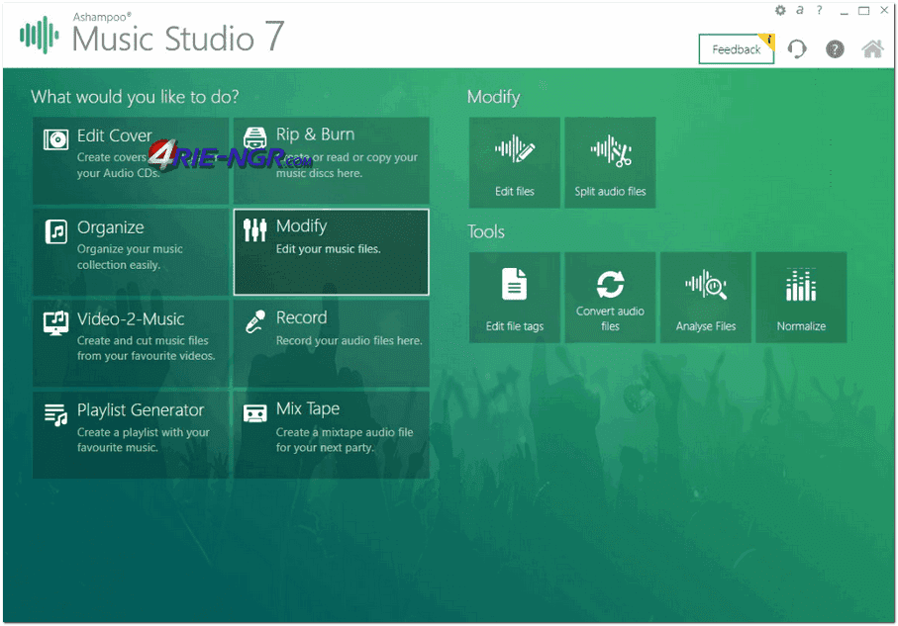The height and width of the screenshot is (626, 898).
Task: Go to the home screen icon
Action: point(872,49)
